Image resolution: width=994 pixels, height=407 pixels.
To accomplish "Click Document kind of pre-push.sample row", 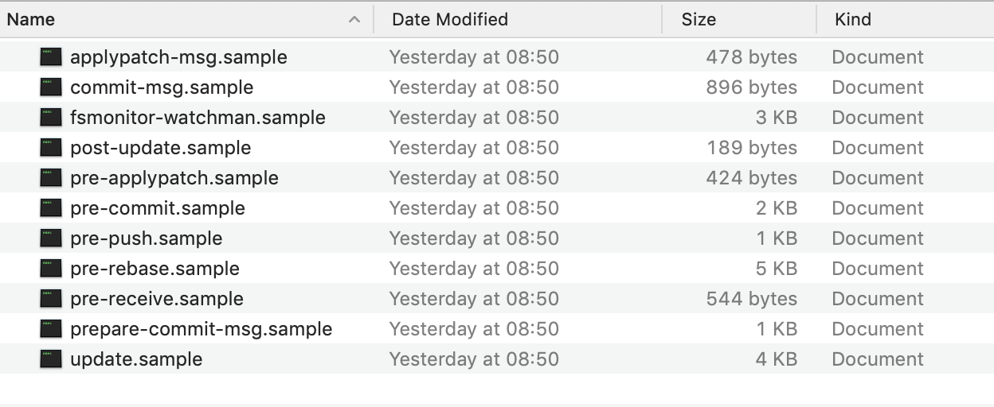I will pyautogui.click(x=878, y=238).
